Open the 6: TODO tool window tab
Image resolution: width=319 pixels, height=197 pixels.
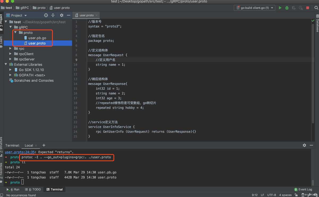33,189
